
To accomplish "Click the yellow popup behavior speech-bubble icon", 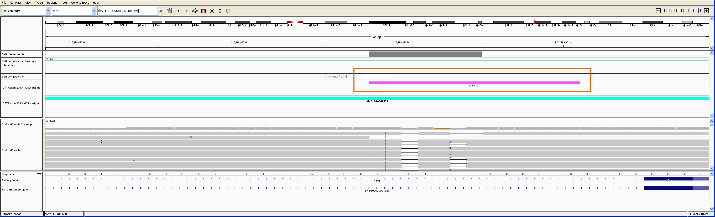I will tap(229, 11).
